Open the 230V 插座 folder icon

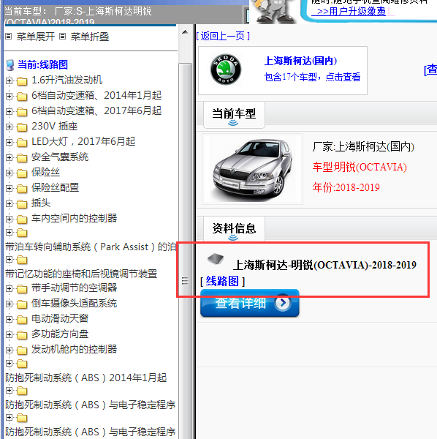[x=22, y=127]
